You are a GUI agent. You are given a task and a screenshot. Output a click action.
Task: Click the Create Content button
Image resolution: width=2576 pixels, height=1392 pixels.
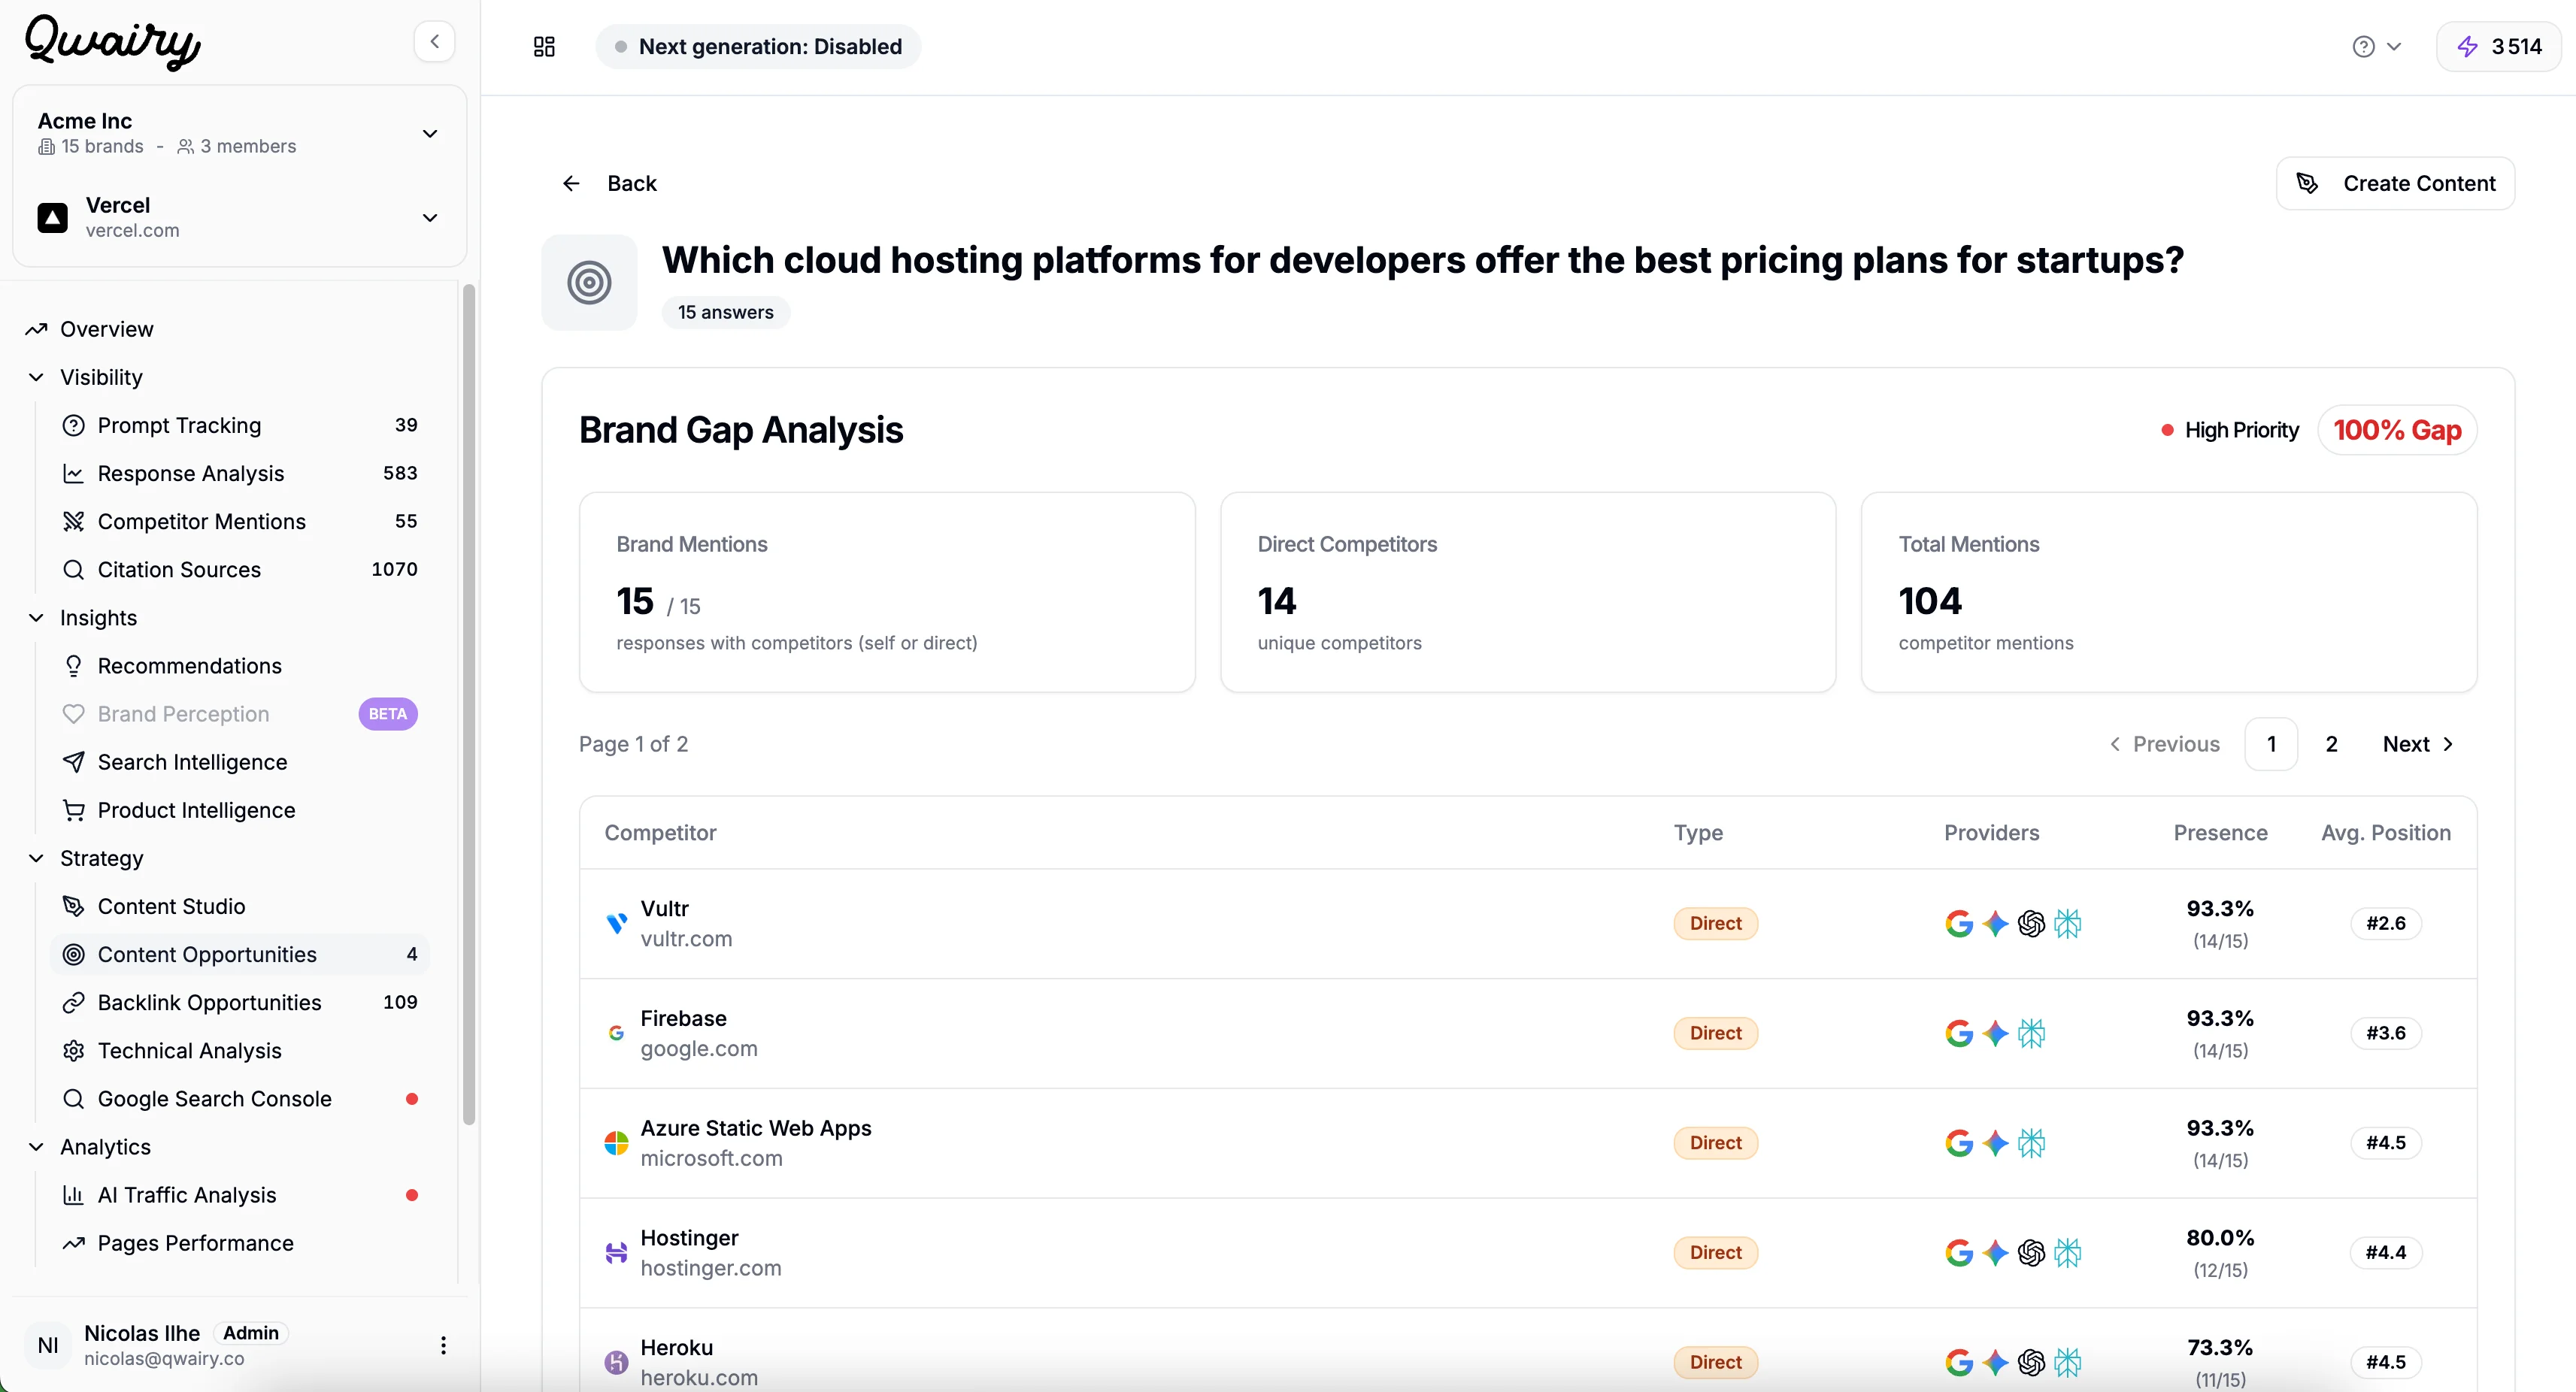click(x=2395, y=183)
